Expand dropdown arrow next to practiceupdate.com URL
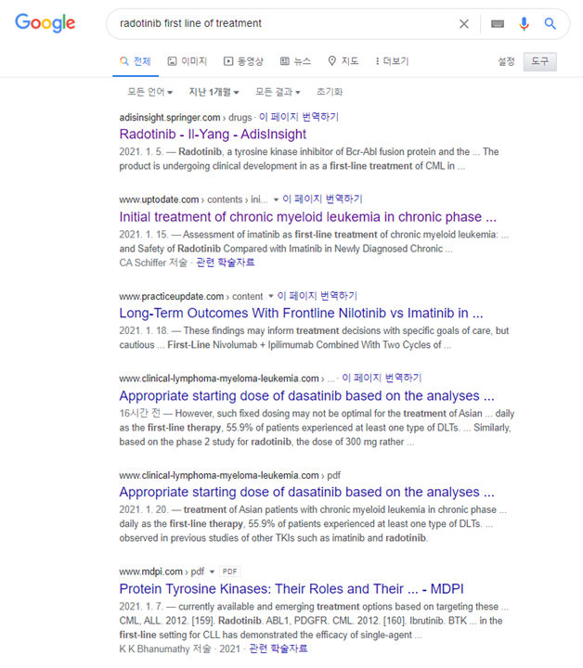 click(271, 296)
